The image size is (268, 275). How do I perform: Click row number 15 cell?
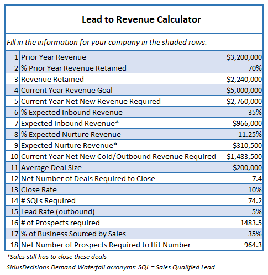click(12, 211)
